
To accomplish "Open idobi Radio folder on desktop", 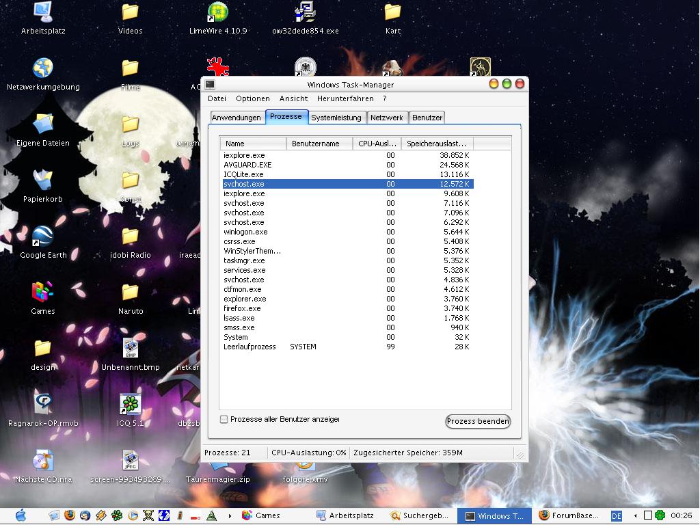I will coord(131,243).
